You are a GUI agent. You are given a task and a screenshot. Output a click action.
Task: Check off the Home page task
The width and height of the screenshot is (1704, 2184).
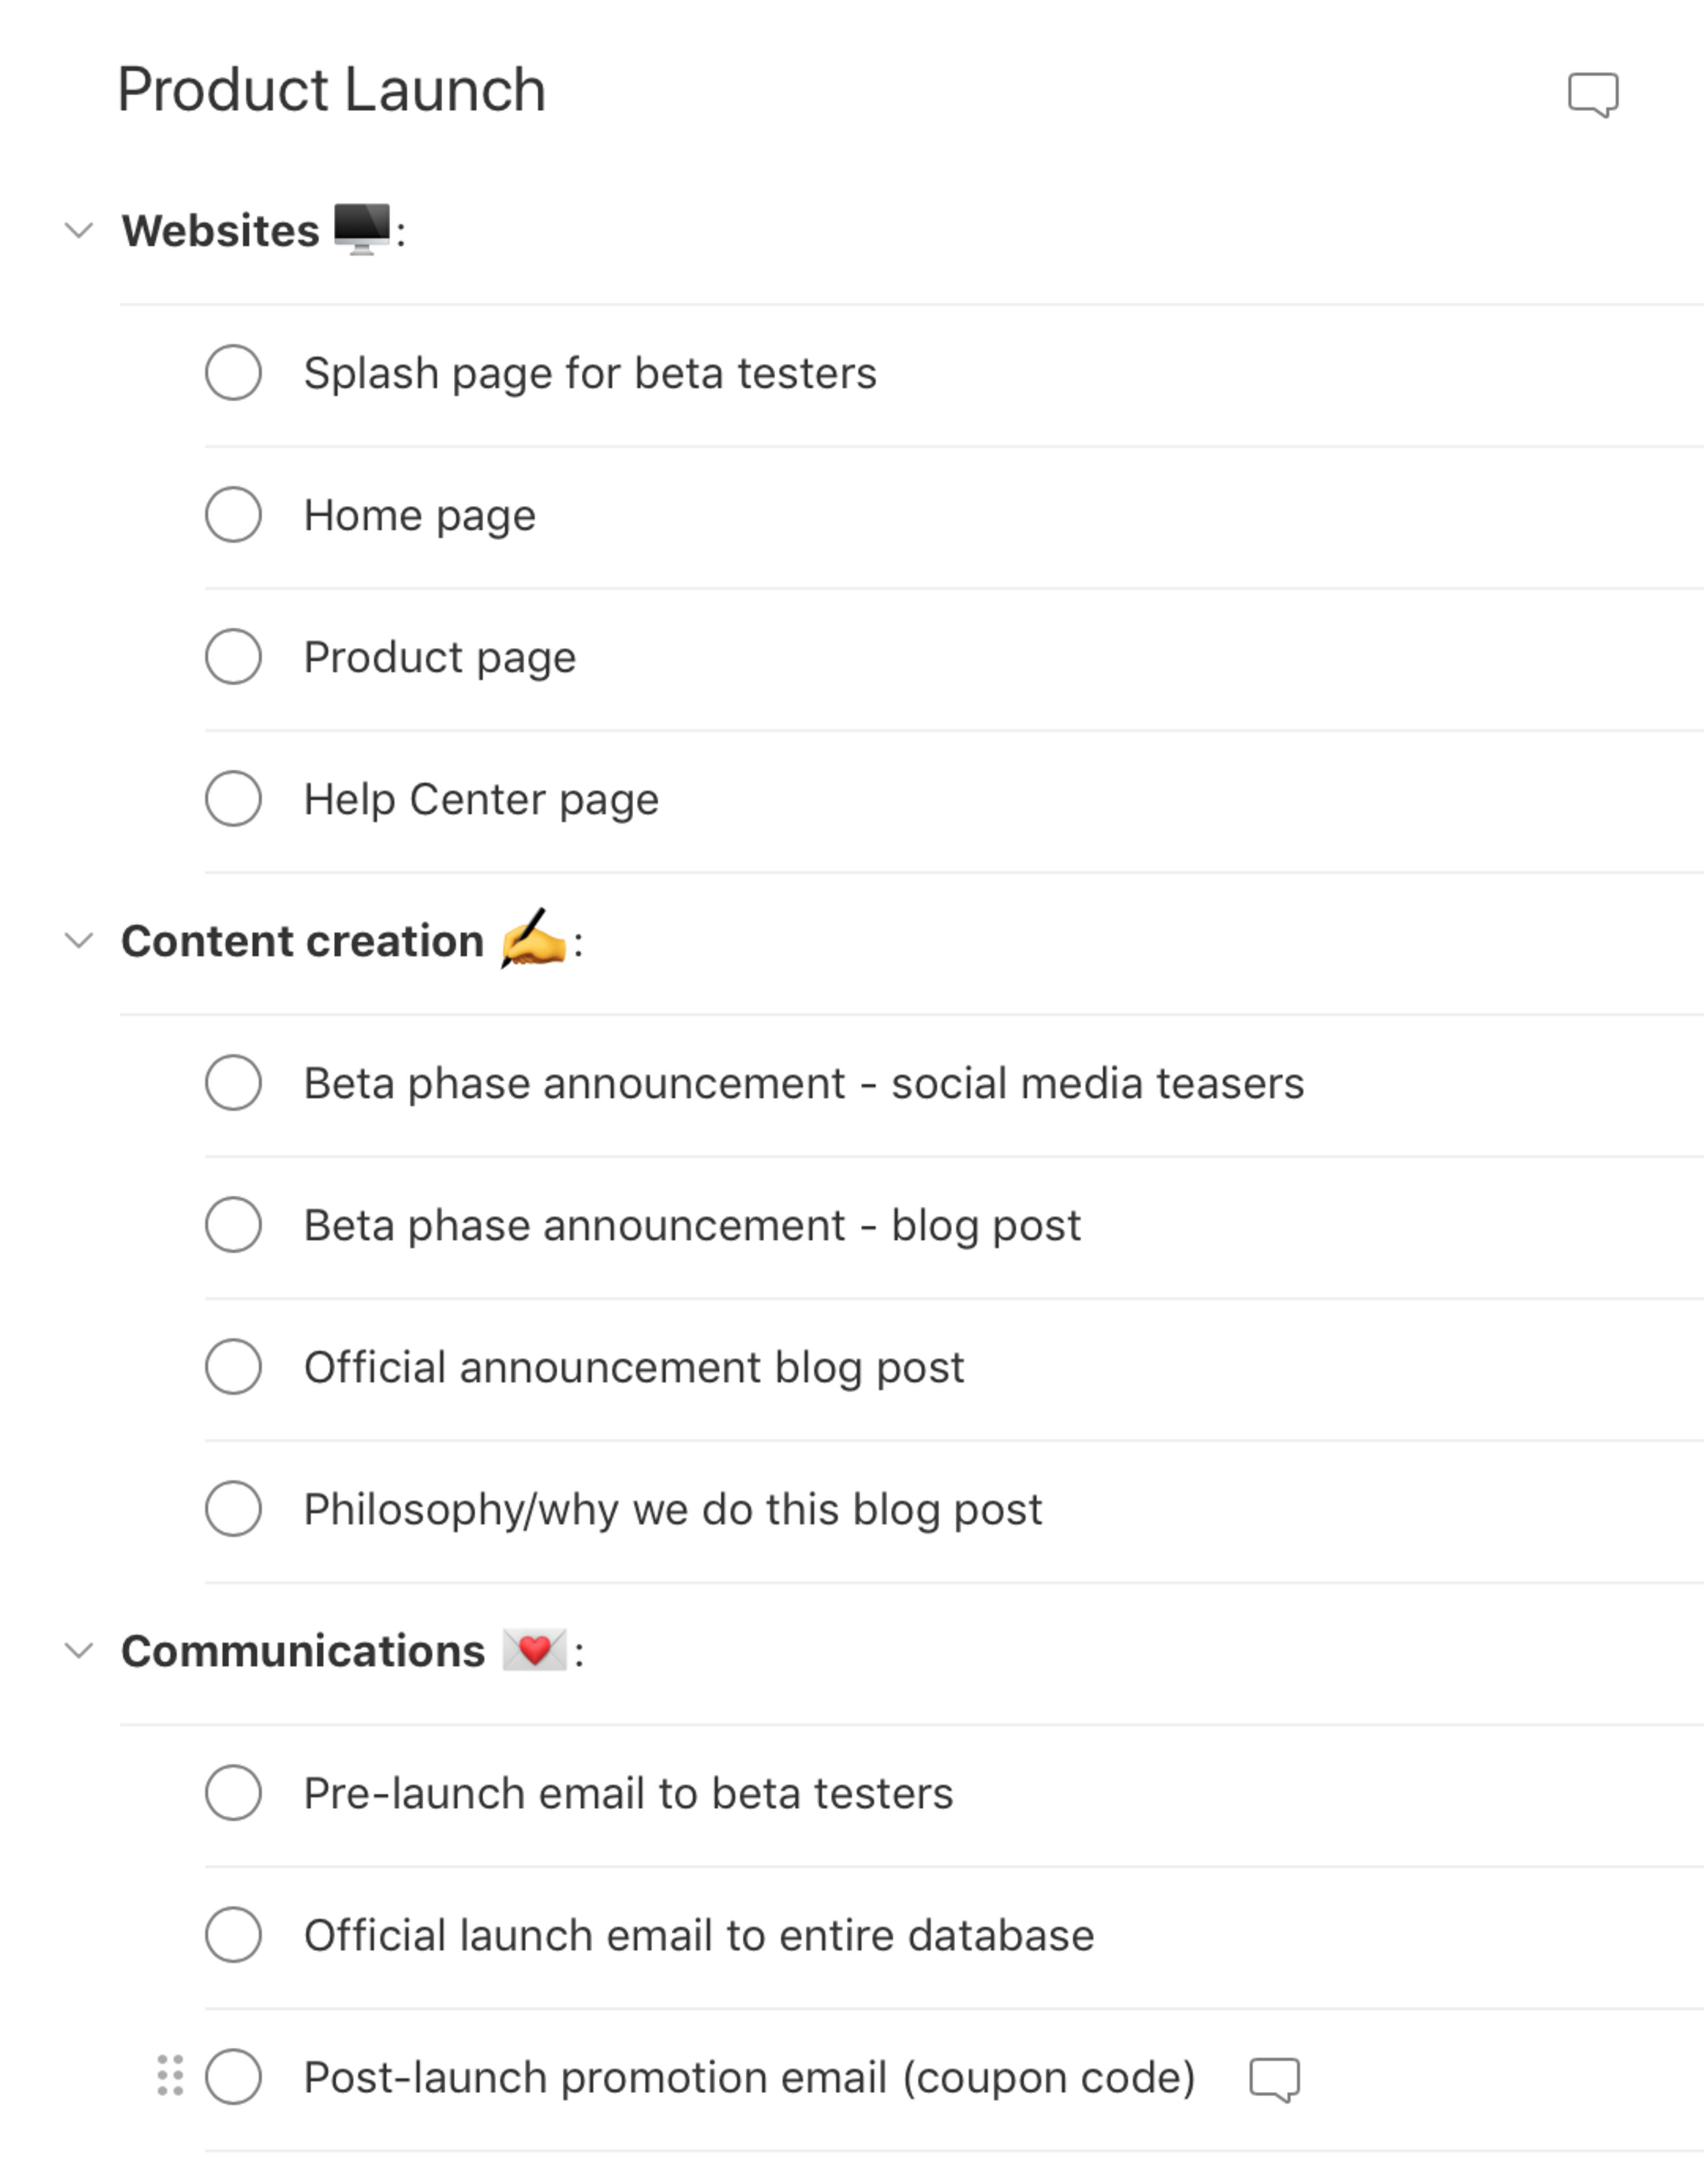[x=233, y=515]
